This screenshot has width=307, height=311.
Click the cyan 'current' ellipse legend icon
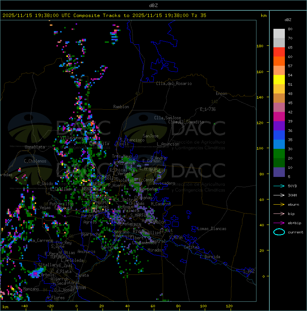pyautogui.click(x=279, y=232)
